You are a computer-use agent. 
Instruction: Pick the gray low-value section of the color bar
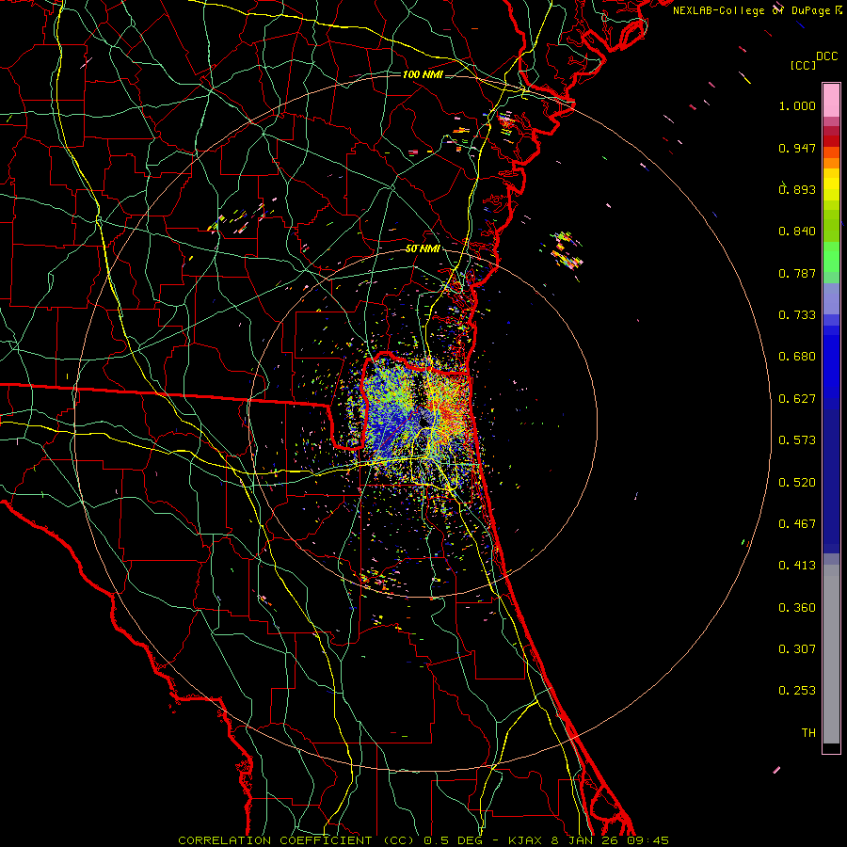[x=831, y=654]
